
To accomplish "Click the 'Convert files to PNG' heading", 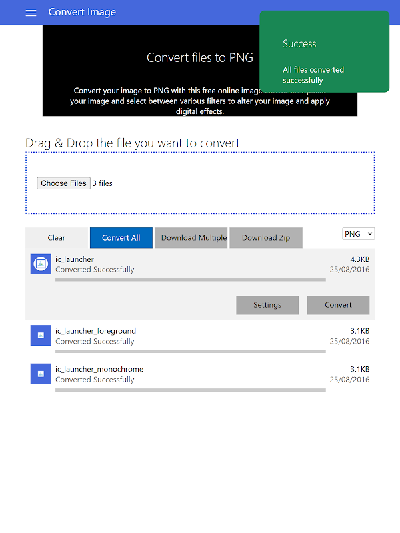I will pyautogui.click(x=200, y=57).
